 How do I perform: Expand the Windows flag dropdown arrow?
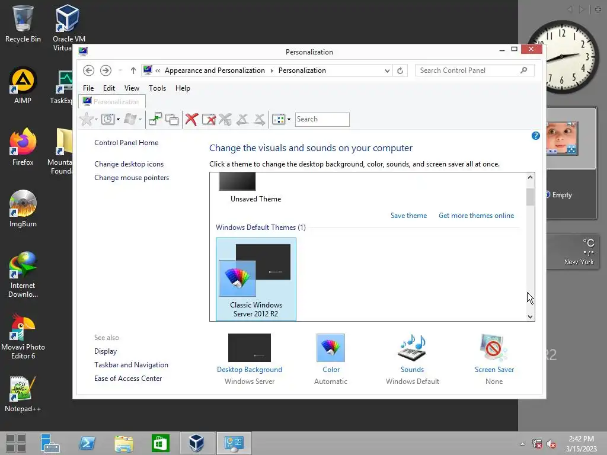(x=140, y=120)
